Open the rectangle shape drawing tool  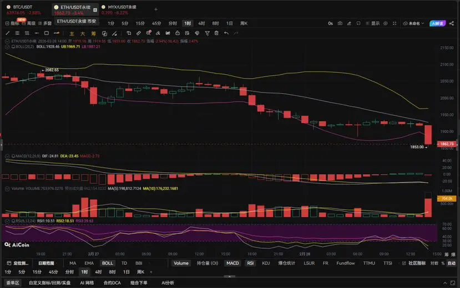[47, 33]
